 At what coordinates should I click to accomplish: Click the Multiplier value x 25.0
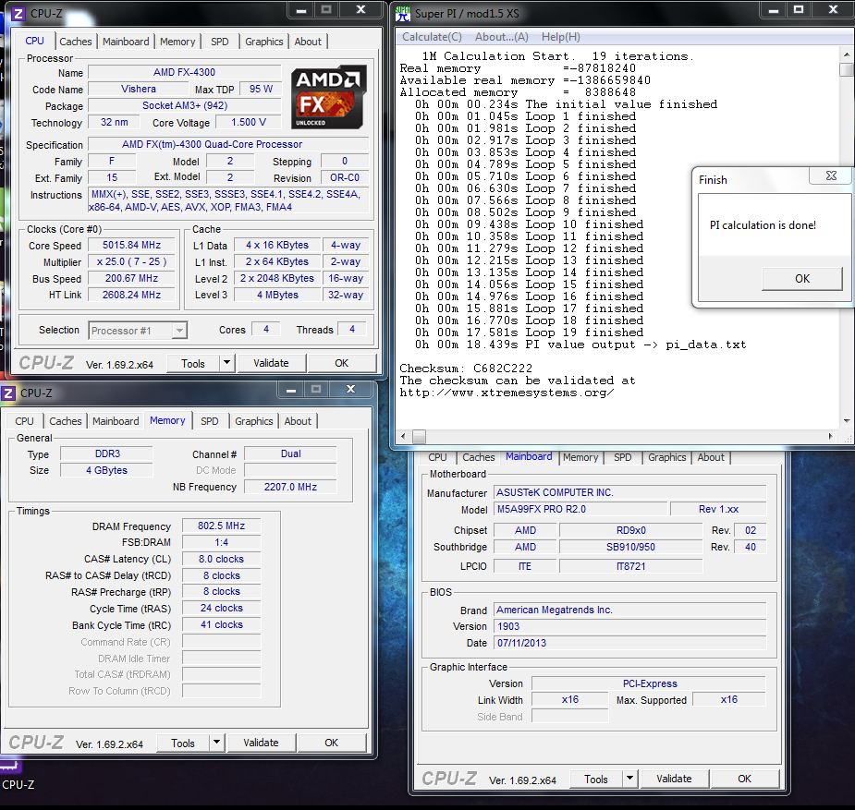coord(131,261)
